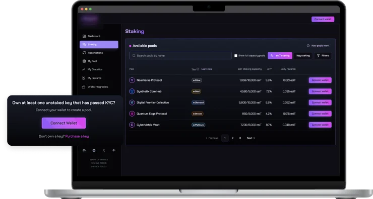
Task: Click Learn more beside Tier
Action: click(207, 69)
